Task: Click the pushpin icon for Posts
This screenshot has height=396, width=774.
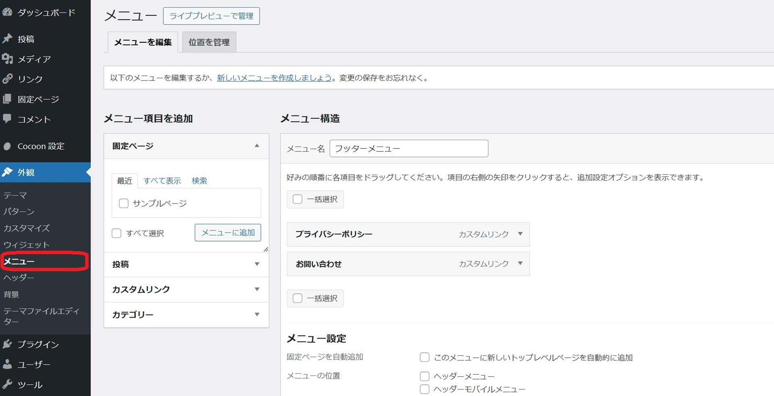Action: (7, 39)
